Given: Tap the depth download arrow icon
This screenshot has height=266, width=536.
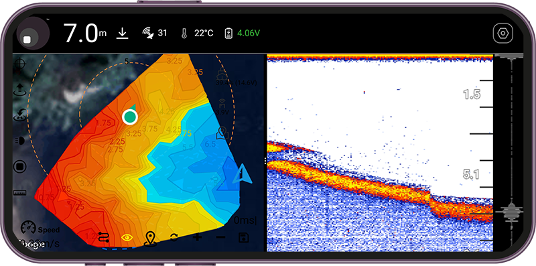Looking at the screenshot, I should click(122, 33).
